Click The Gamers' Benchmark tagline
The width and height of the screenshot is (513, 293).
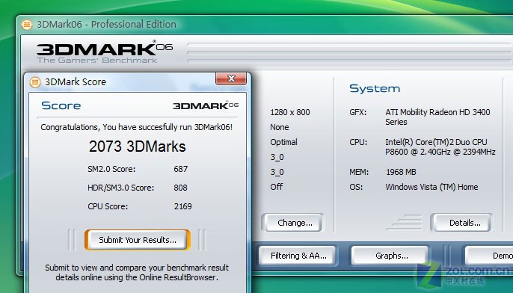[x=97, y=60]
